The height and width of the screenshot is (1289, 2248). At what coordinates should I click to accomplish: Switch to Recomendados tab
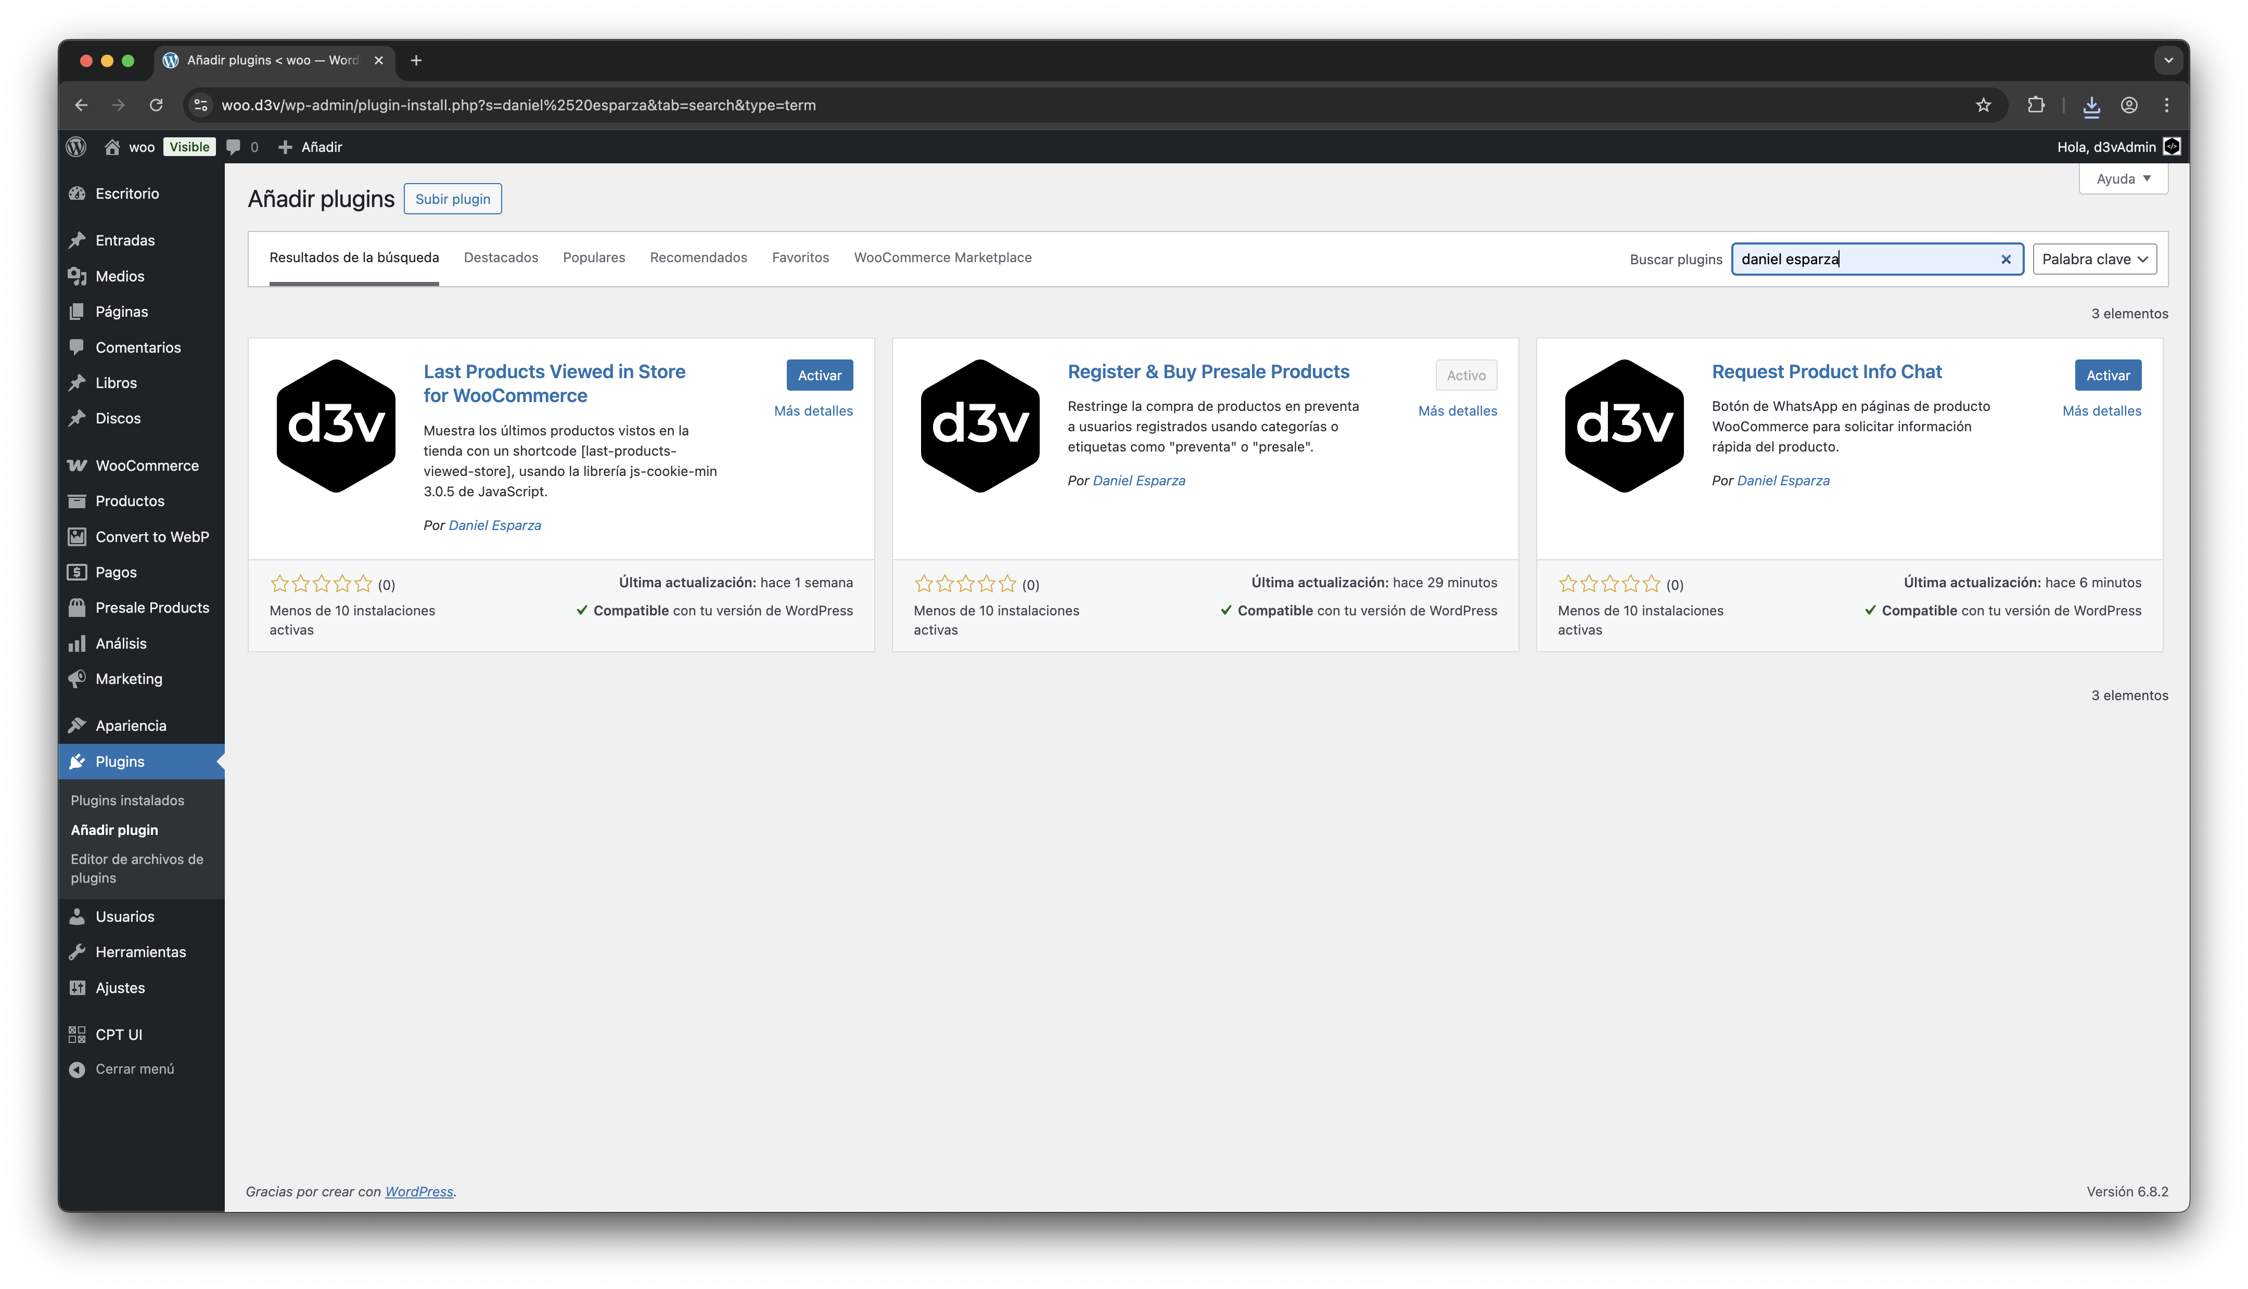point(698,257)
